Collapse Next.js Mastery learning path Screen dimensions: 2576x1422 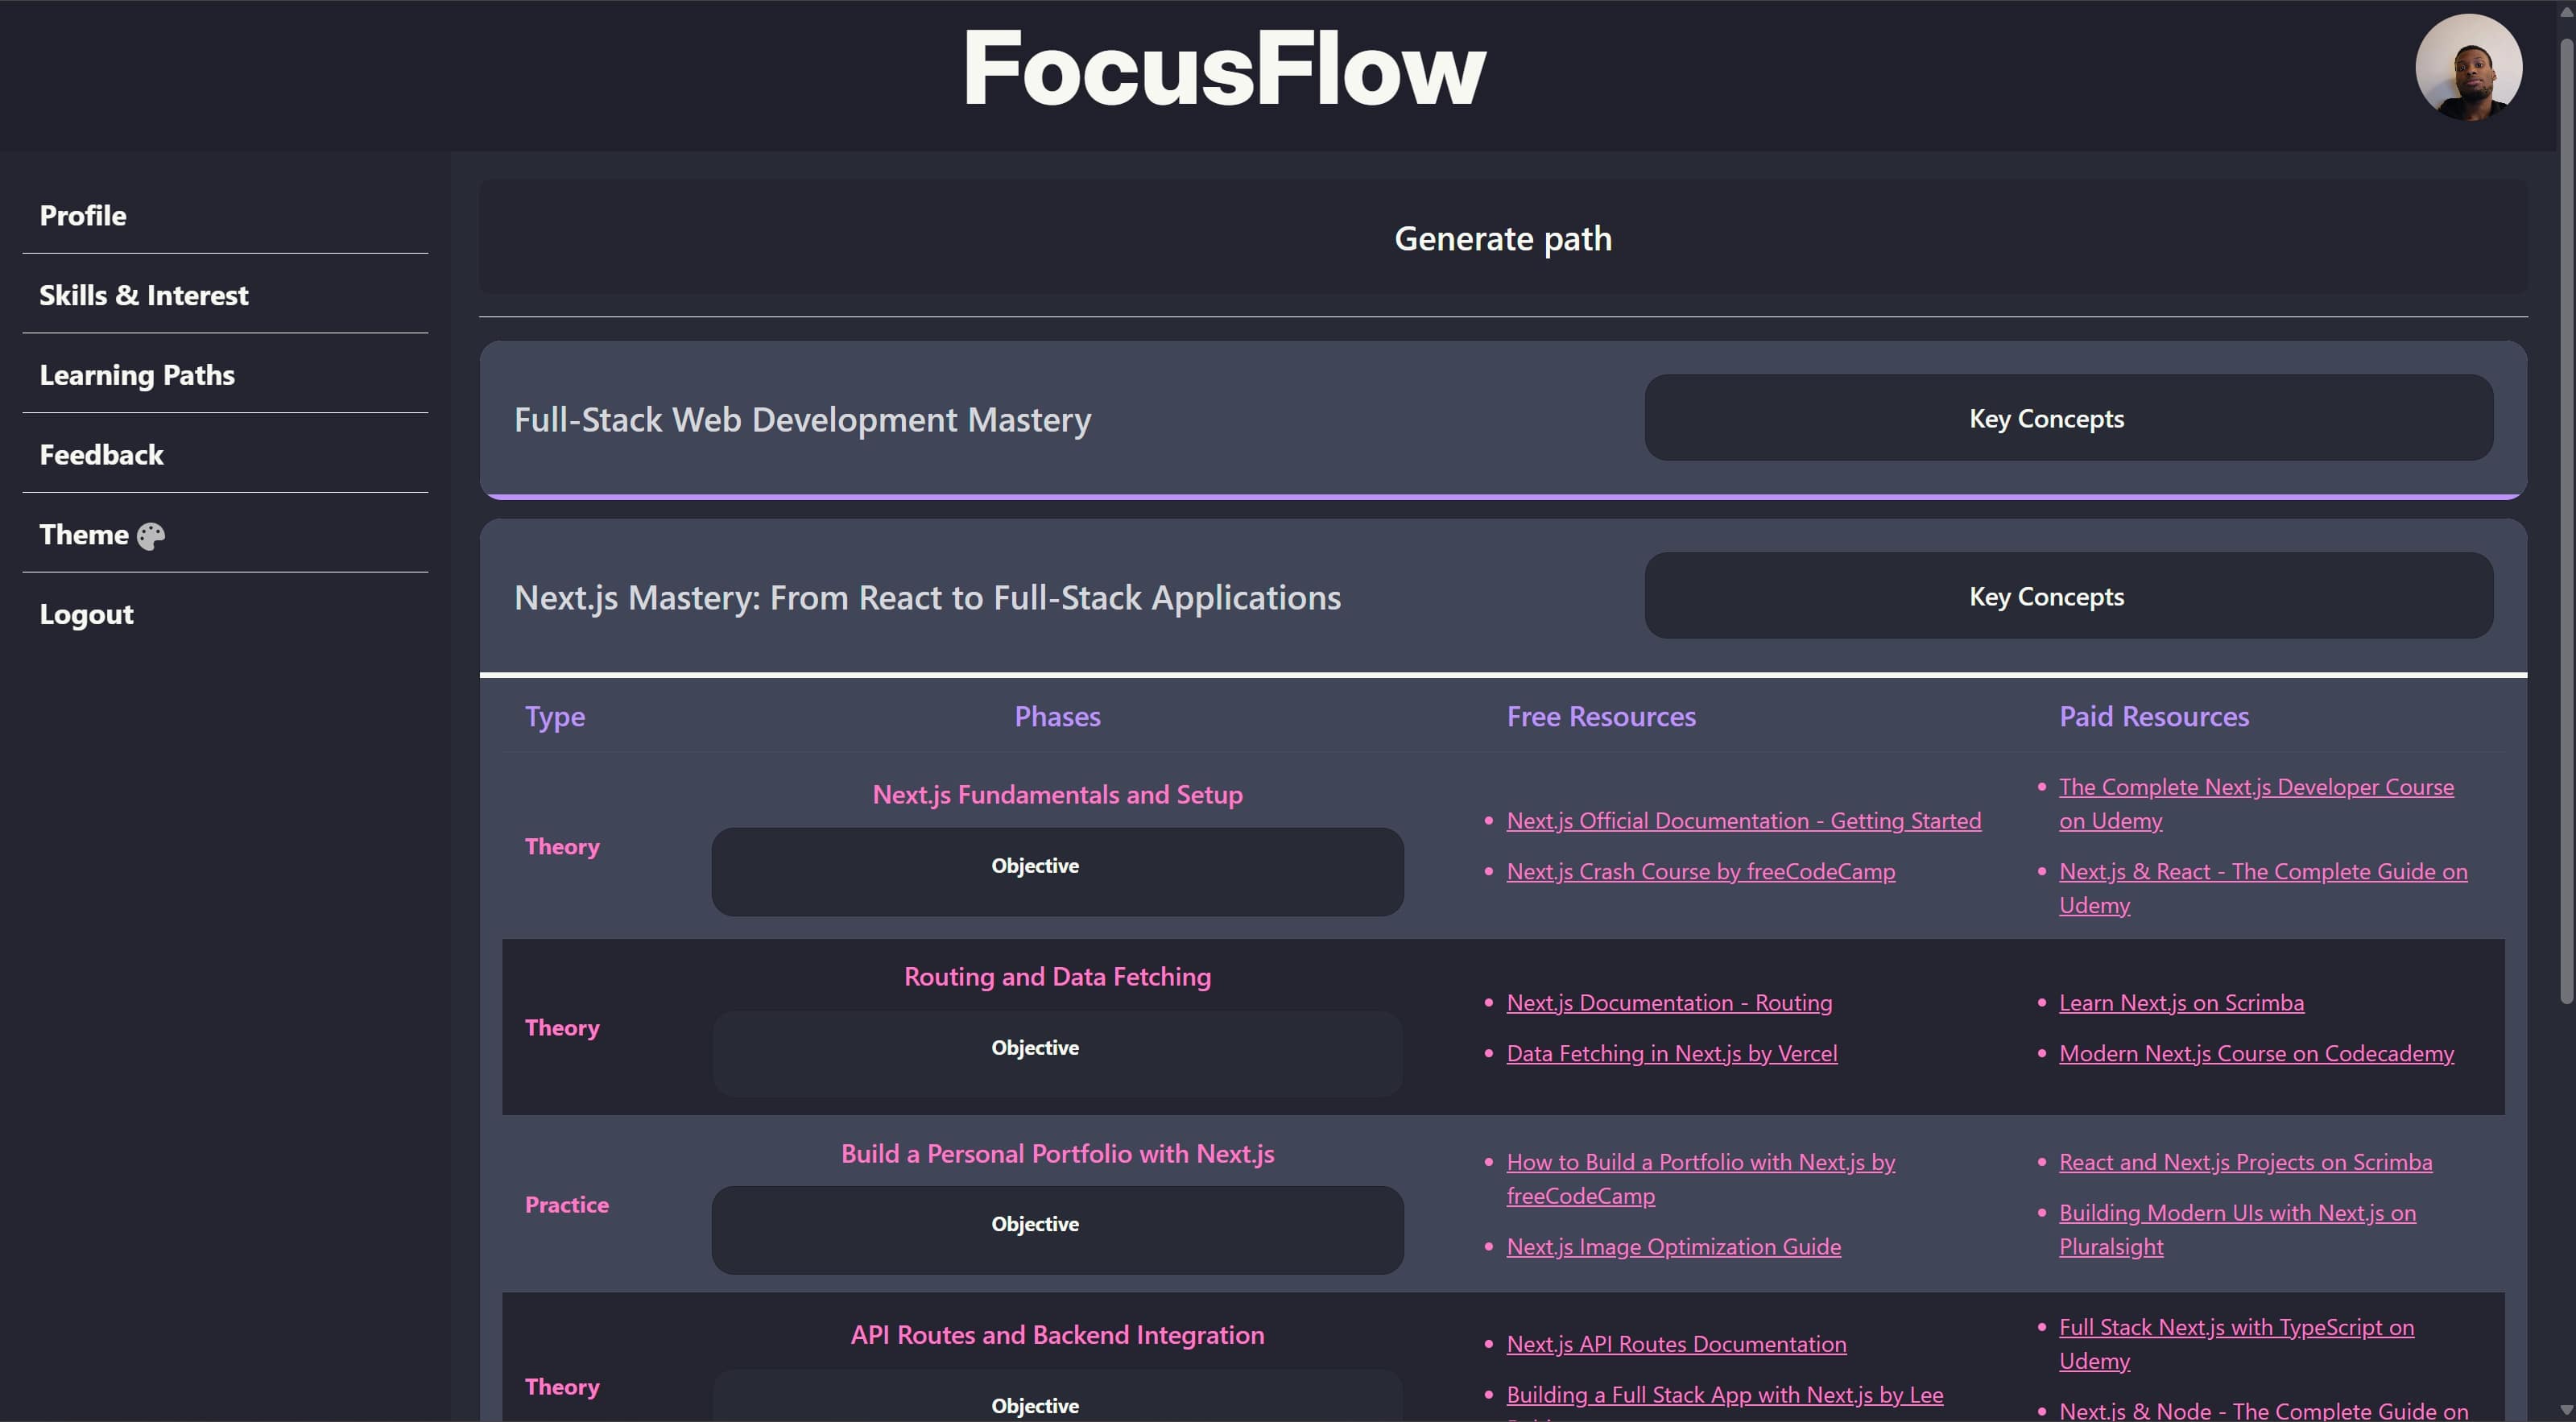(x=926, y=598)
